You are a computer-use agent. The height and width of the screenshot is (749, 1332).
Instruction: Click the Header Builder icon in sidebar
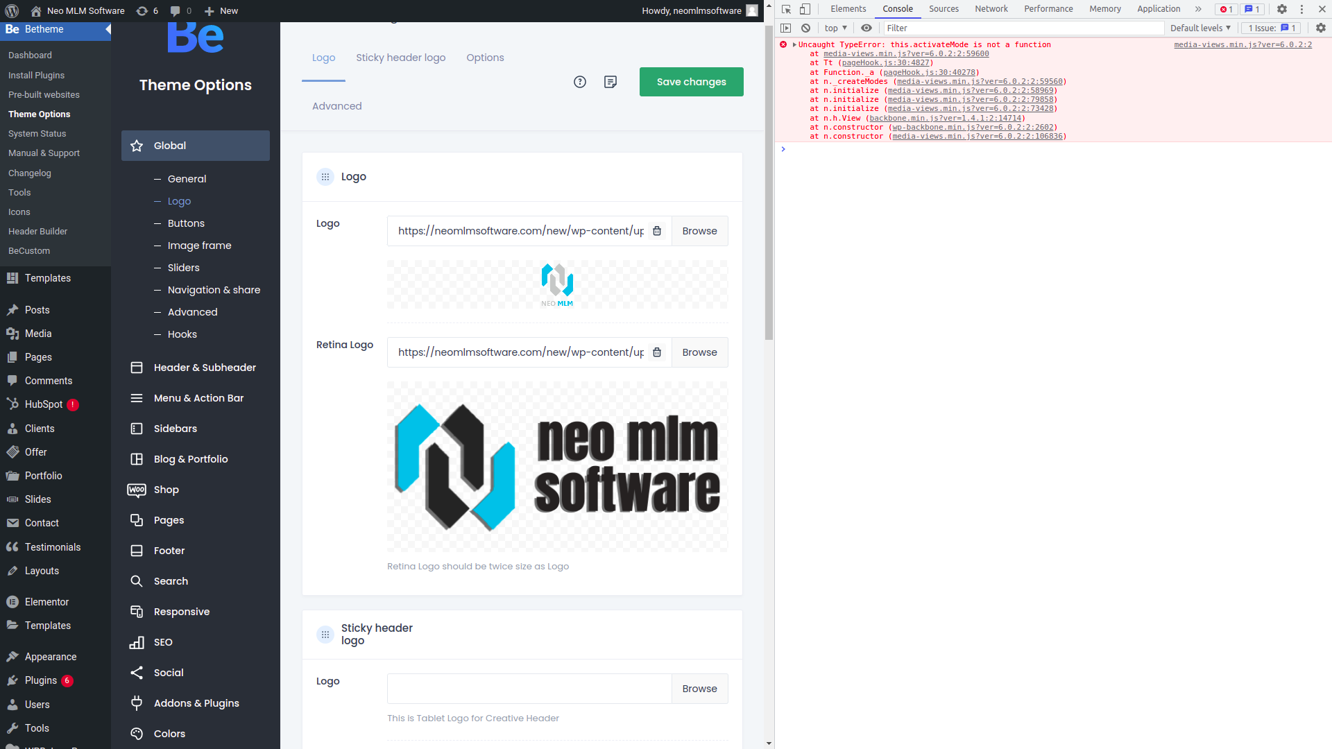pyautogui.click(x=37, y=230)
